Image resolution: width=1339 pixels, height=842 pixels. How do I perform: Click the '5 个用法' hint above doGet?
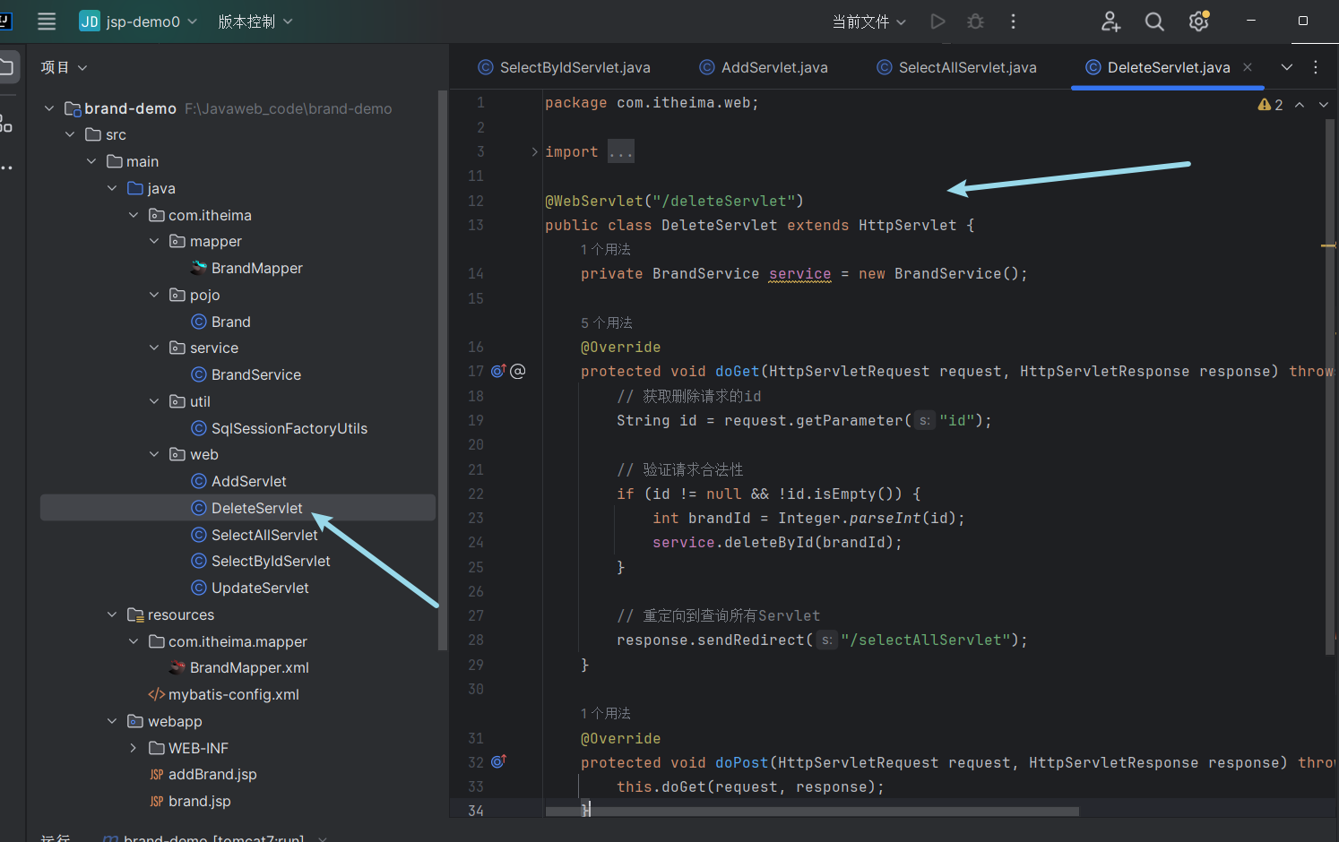tap(607, 322)
